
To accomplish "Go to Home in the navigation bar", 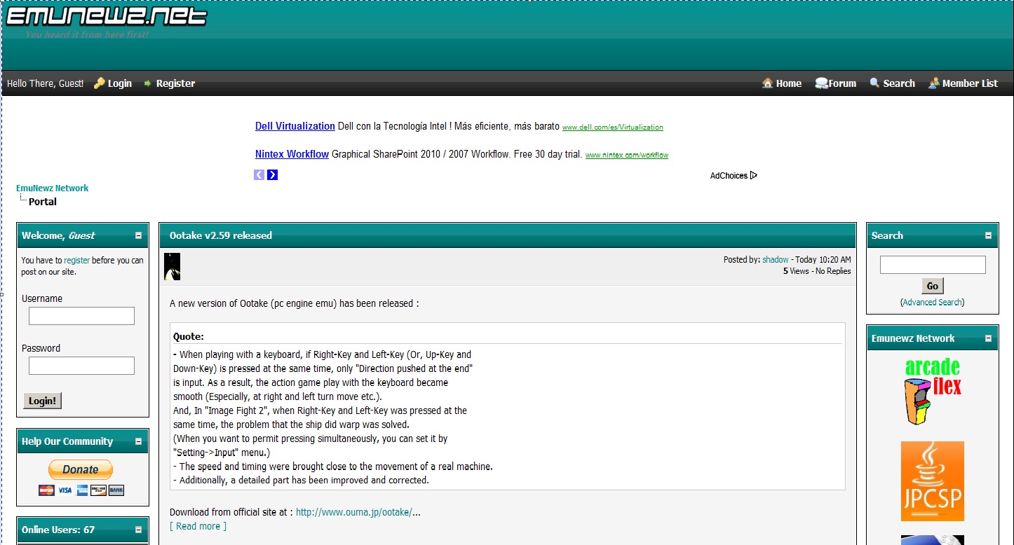I will coord(789,83).
